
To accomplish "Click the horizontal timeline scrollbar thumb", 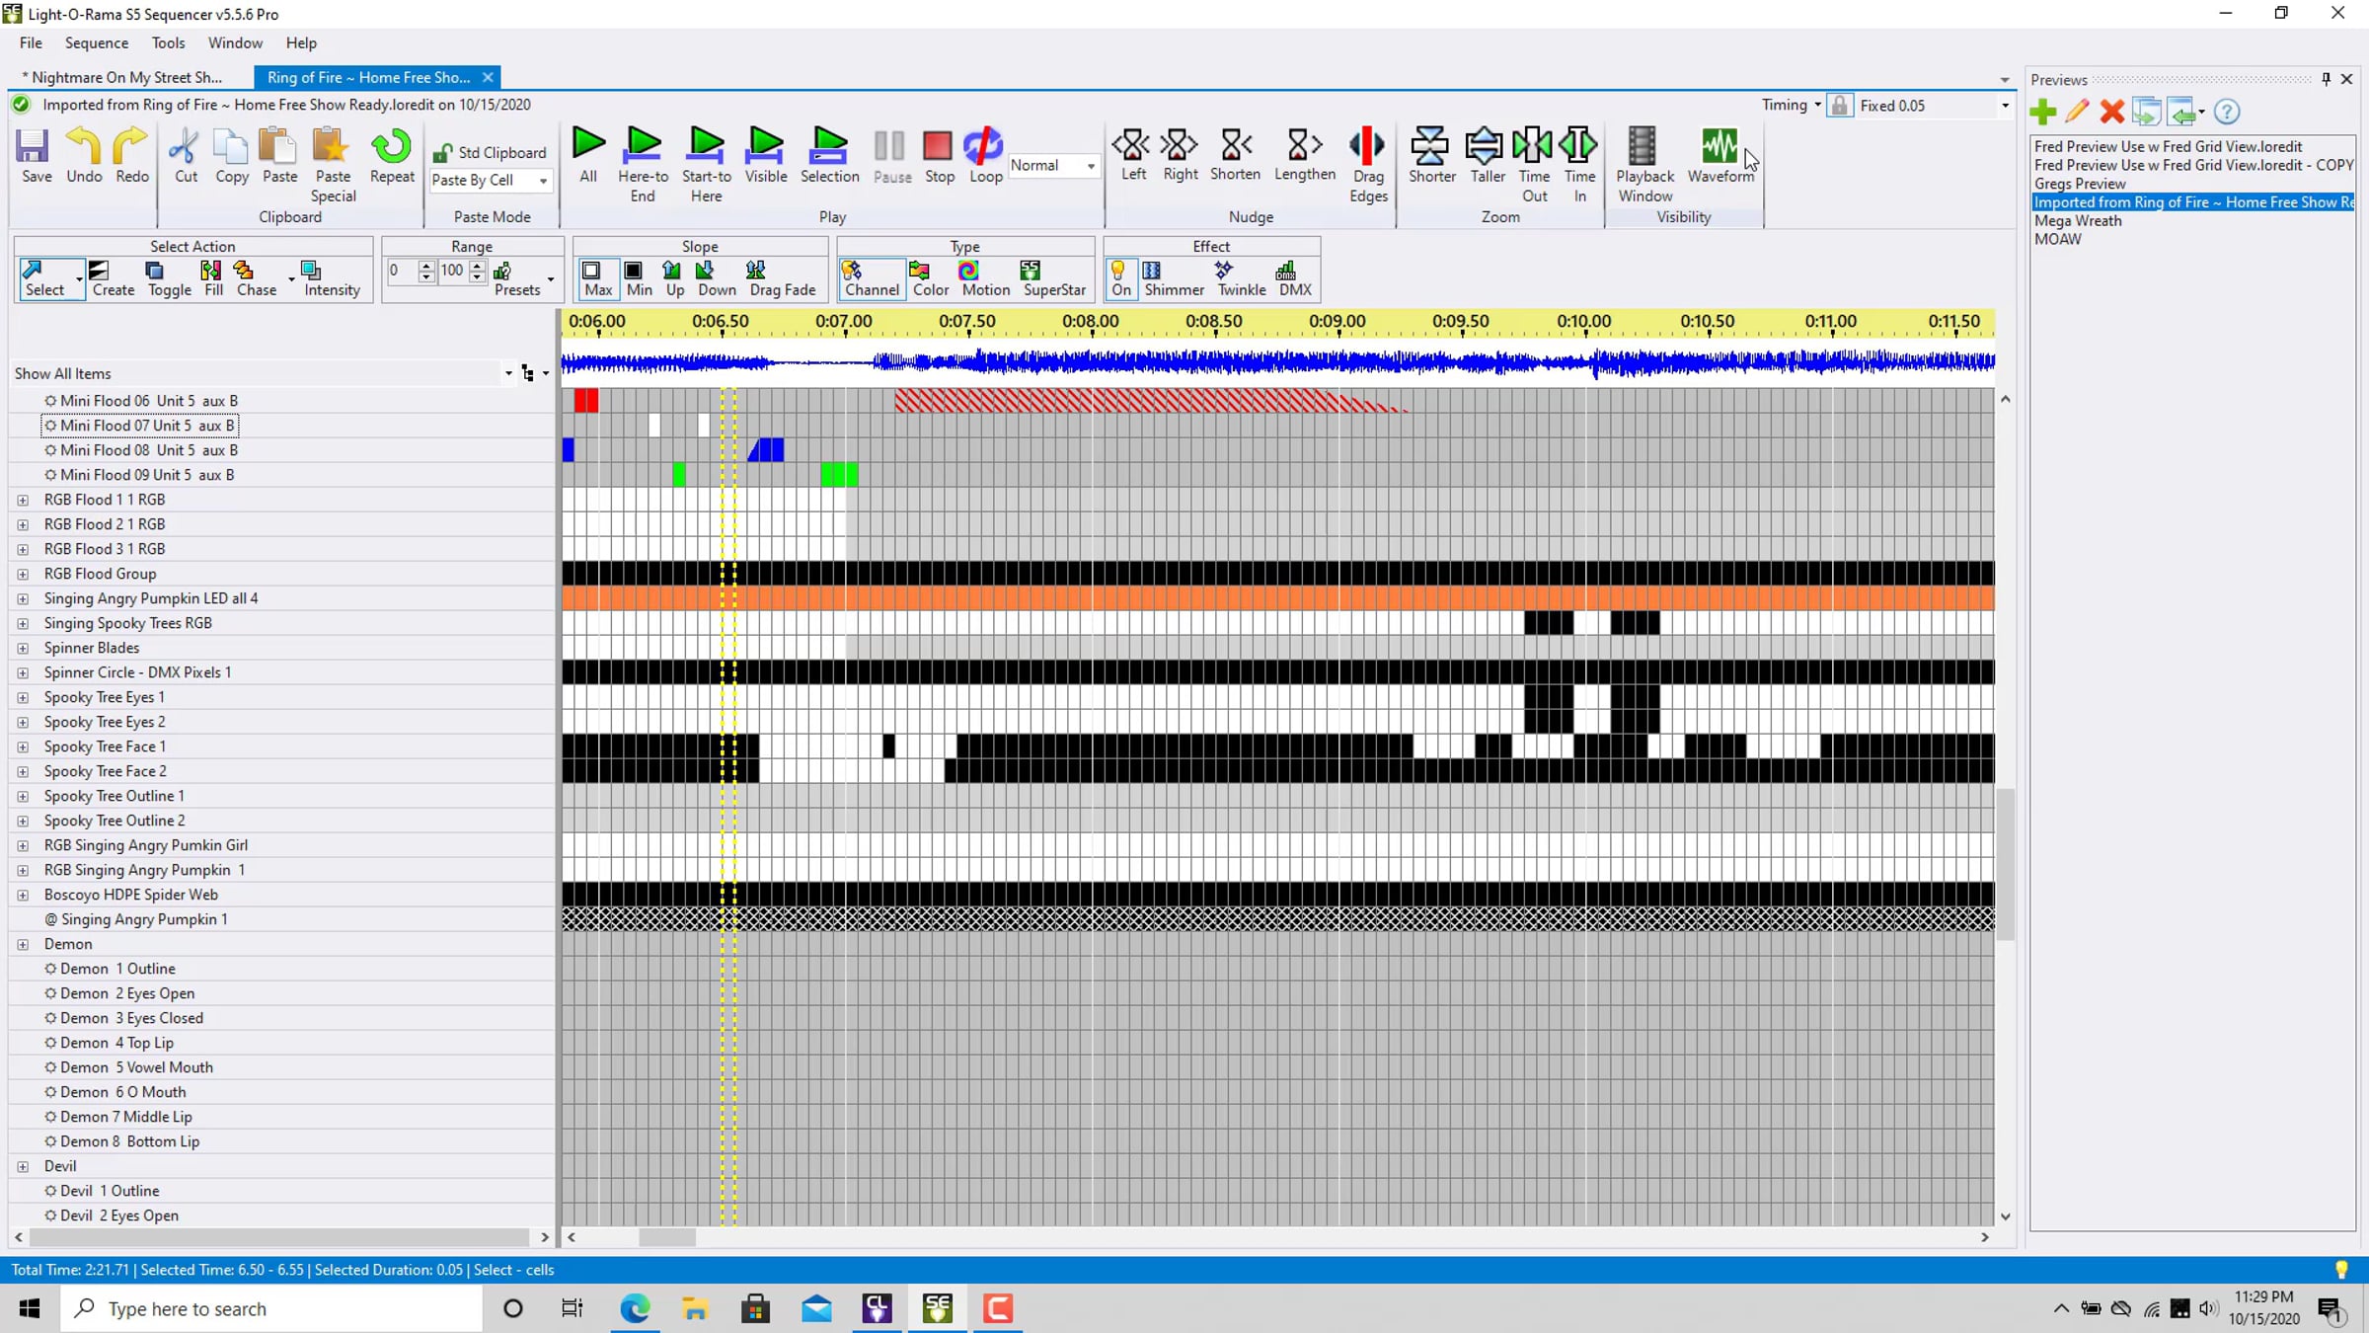I will pyautogui.click(x=666, y=1237).
